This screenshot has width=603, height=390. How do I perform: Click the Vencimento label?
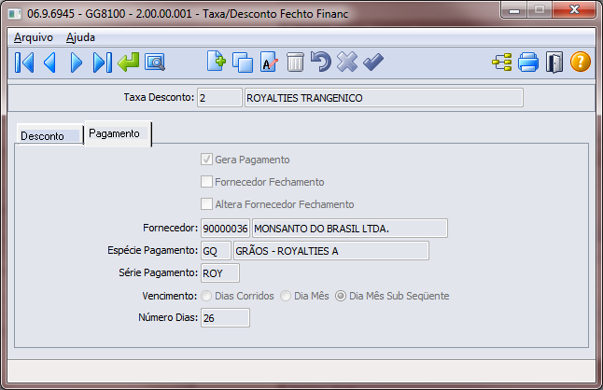pyautogui.click(x=170, y=296)
